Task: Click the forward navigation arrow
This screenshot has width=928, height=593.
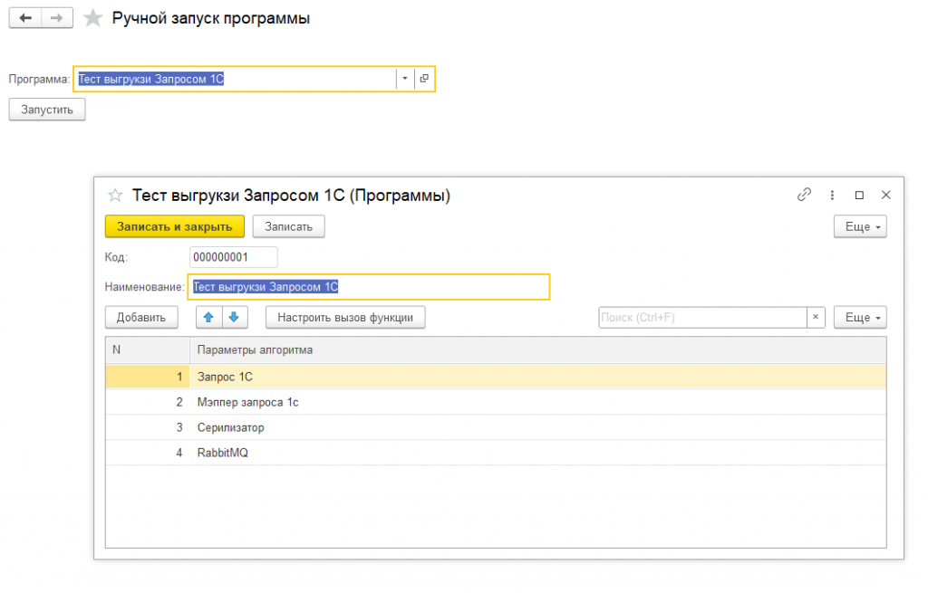Action: click(56, 18)
